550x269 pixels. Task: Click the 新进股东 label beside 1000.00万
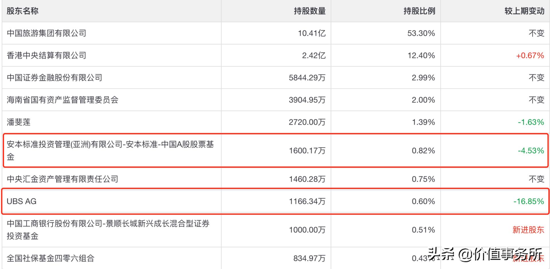tap(528, 230)
